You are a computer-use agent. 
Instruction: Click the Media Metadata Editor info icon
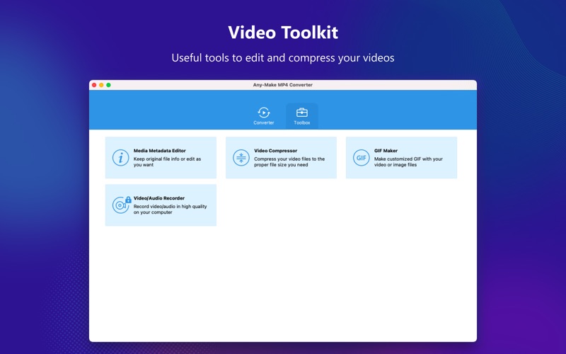(x=120, y=158)
